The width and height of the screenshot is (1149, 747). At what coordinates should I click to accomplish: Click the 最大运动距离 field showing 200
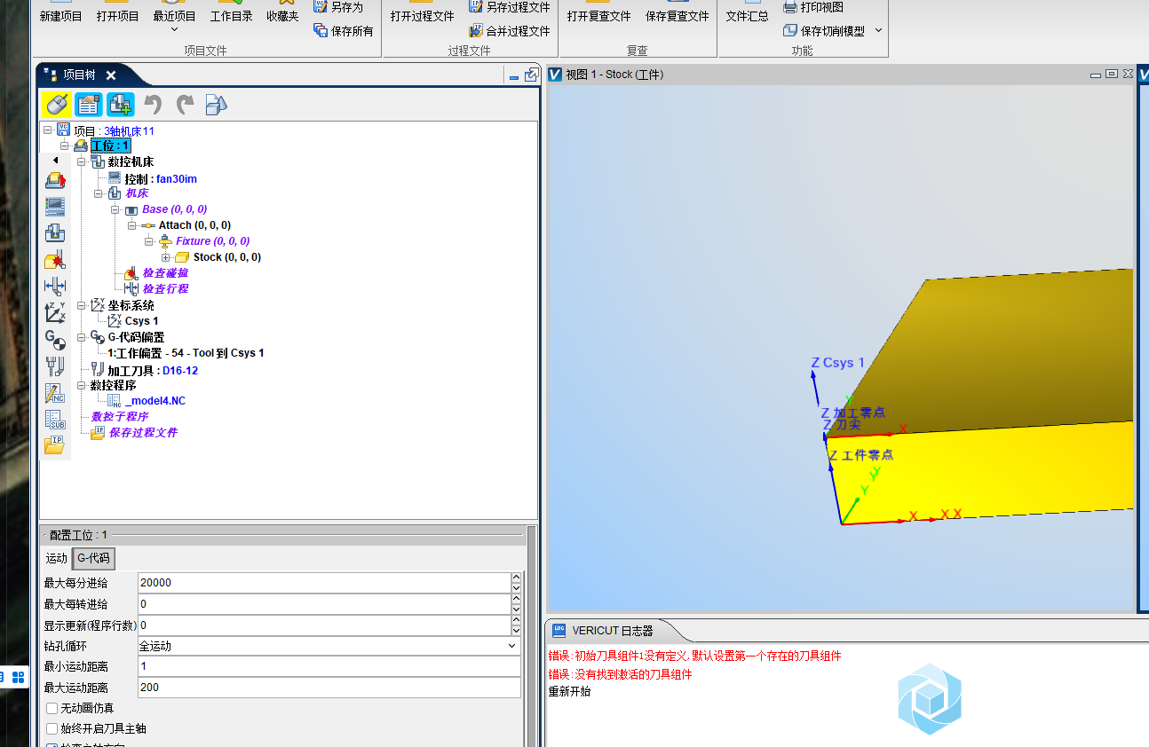(x=329, y=688)
